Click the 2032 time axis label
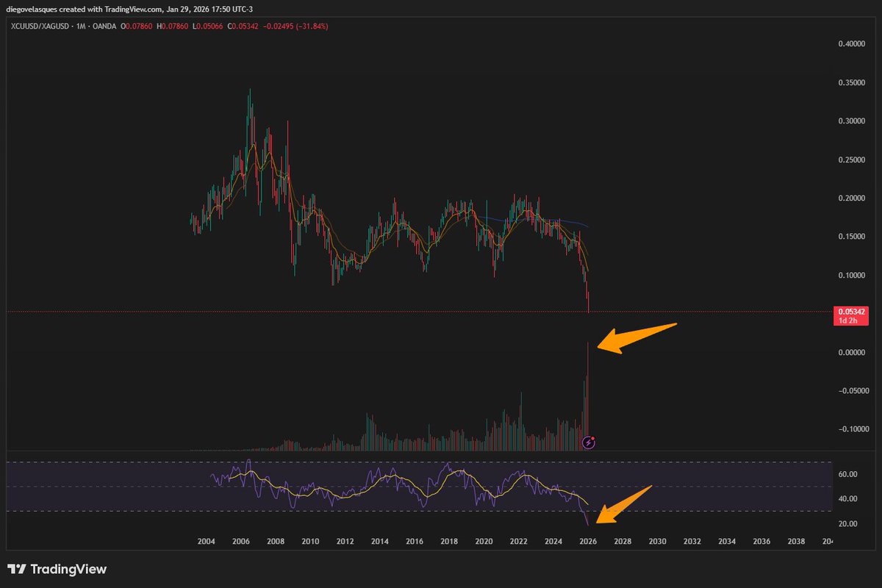The image size is (882, 588). tap(692, 542)
